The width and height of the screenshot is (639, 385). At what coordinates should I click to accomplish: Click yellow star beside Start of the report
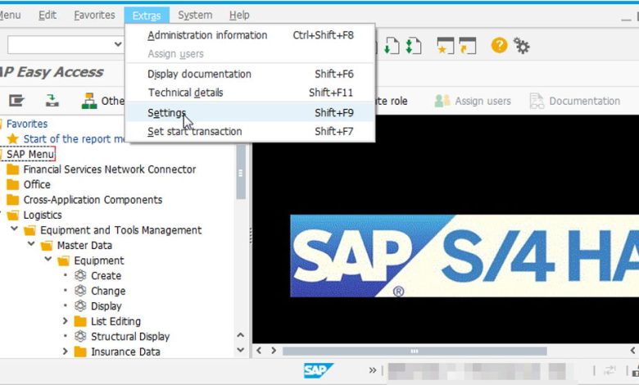point(12,138)
